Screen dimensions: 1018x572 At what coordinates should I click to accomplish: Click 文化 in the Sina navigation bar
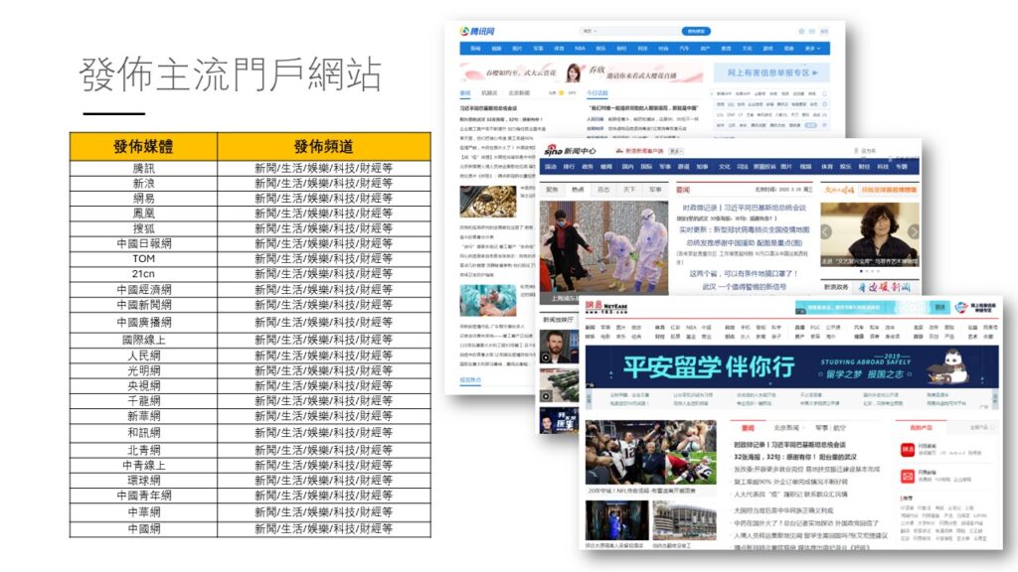725,167
